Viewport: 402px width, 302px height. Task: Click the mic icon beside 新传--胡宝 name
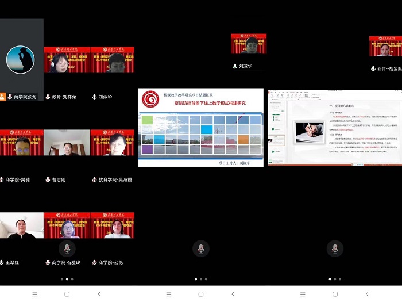pos(373,68)
